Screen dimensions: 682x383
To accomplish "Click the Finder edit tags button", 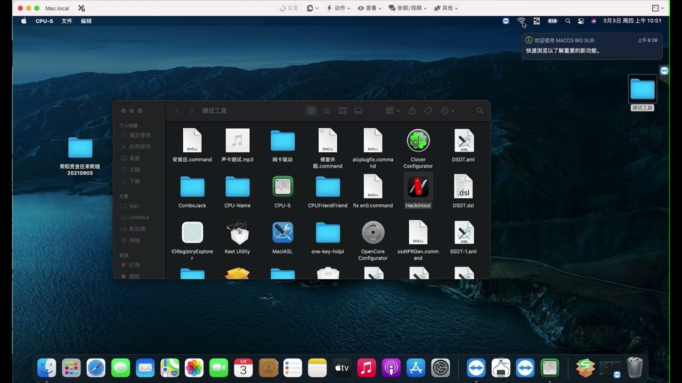I will 428,111.
